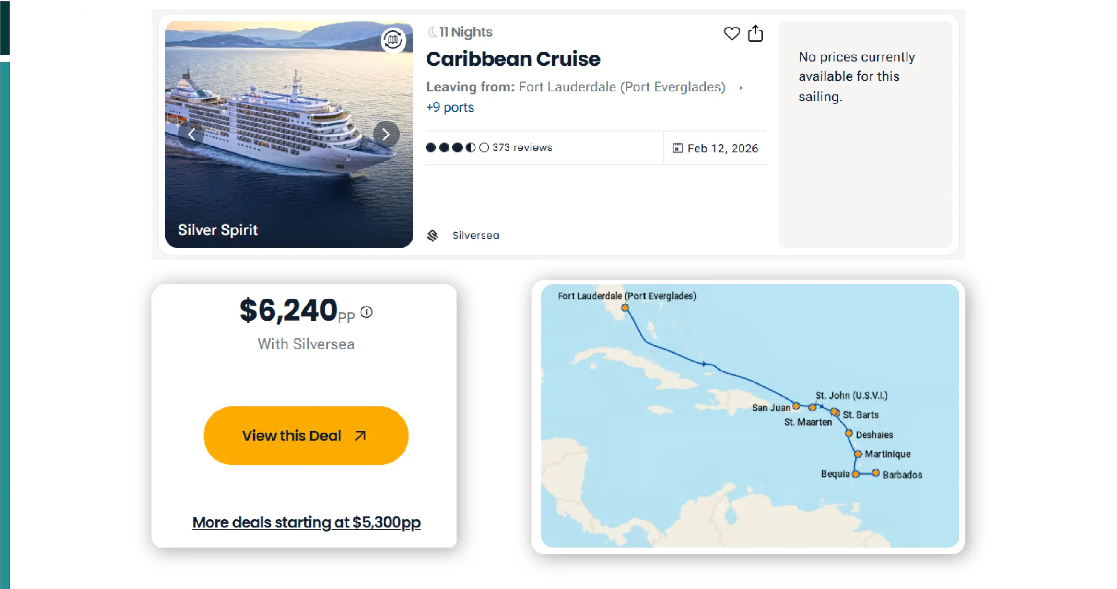
Task: Open More deals starting at $5,300pp
Action: (306, 522)
